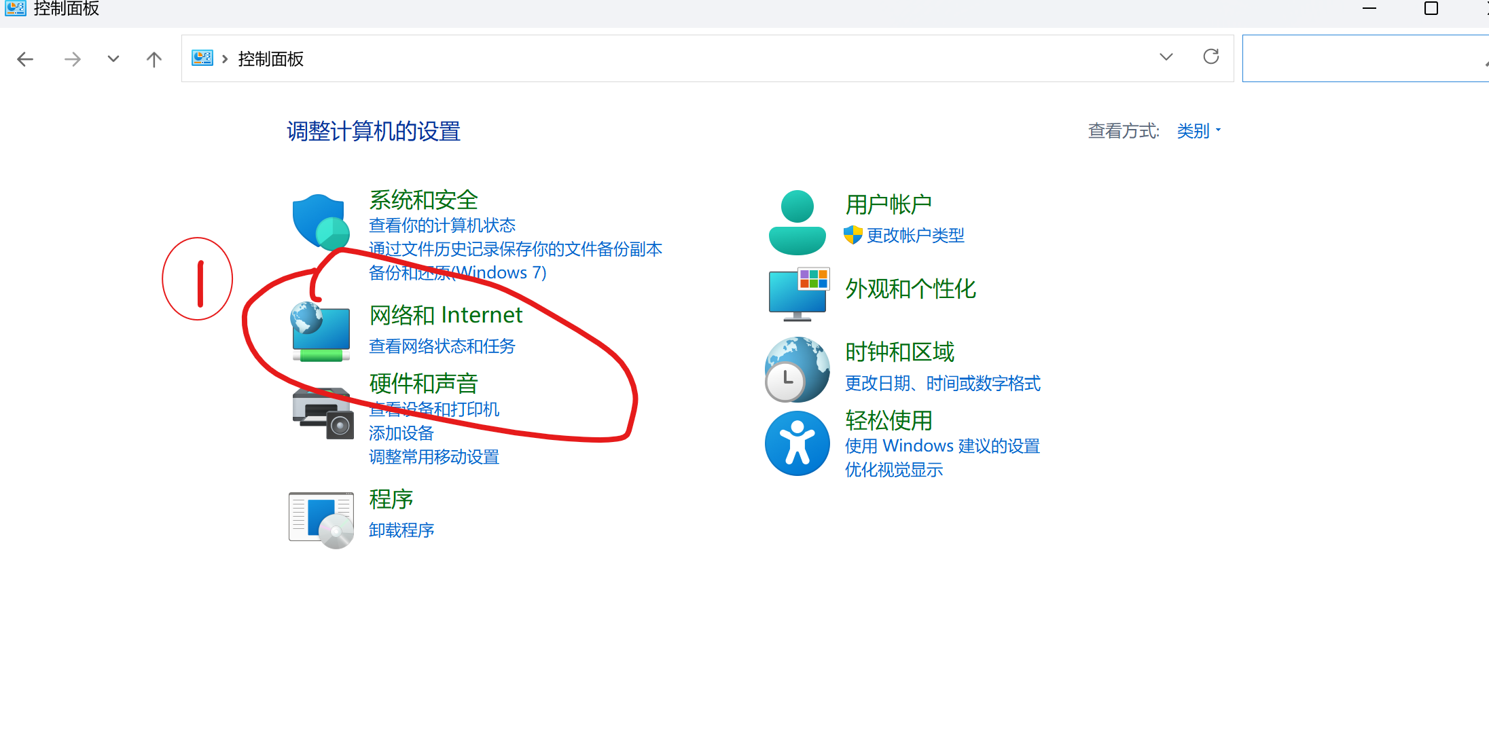Go up one level with up arrow
This screenshot has height=755, width=1489.
(x=154, y=59)
